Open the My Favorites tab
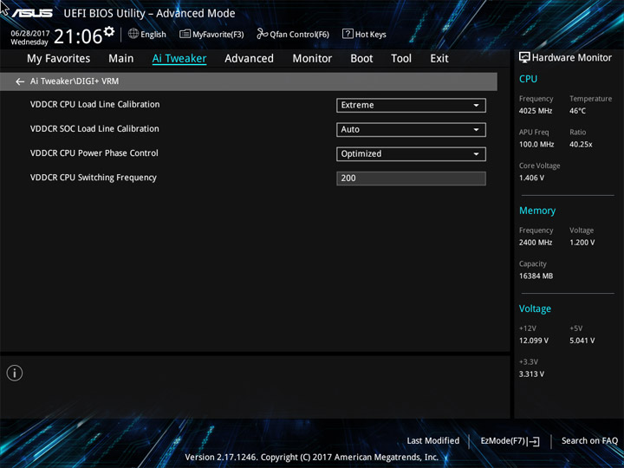Screen dimensions: 624x468 click(x=59, y=59)
